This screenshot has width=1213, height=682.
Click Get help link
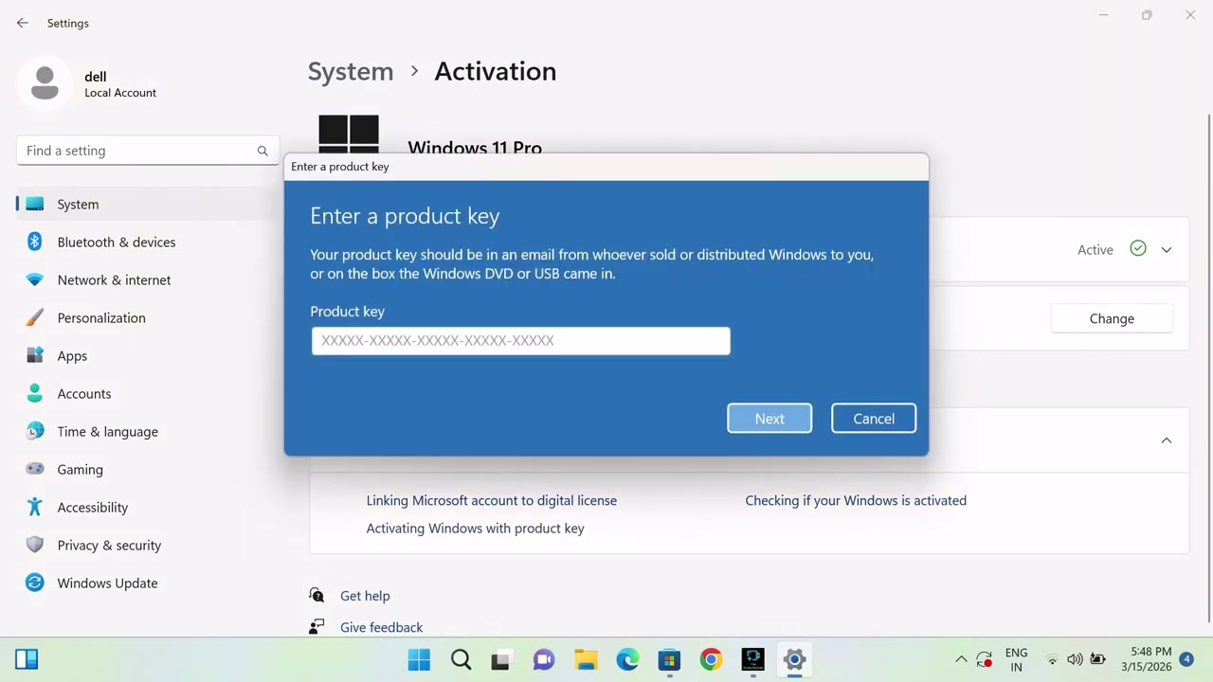(365, 596)
